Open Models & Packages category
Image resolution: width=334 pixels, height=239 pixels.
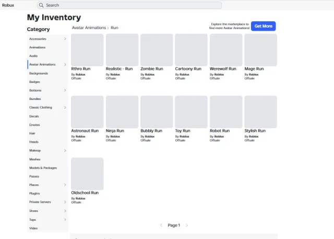coord(43,168)
